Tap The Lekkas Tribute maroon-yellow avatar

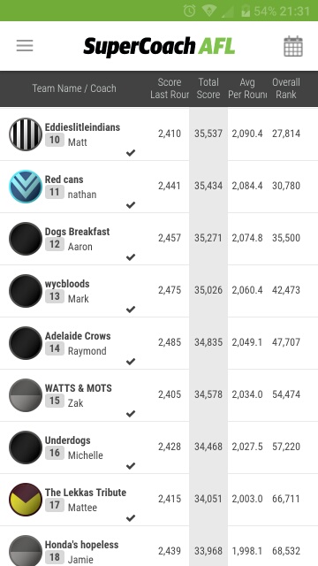[26, 499]
